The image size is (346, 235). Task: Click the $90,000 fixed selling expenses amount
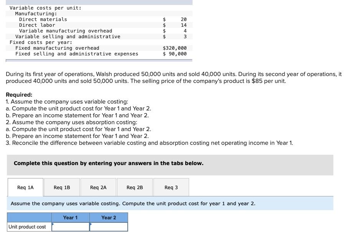click(x=175, y=53)
